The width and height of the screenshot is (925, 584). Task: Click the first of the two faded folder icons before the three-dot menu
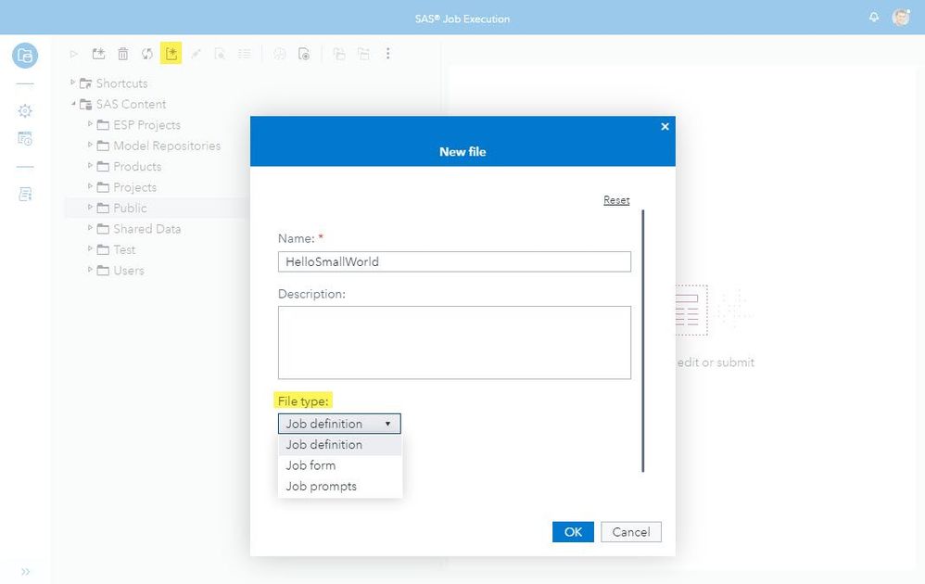coord(339,54)
